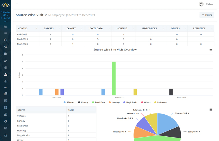Toggle MagicBricks series in chart legend
Viewport: 219px width, 141px height.
(130, 102)
